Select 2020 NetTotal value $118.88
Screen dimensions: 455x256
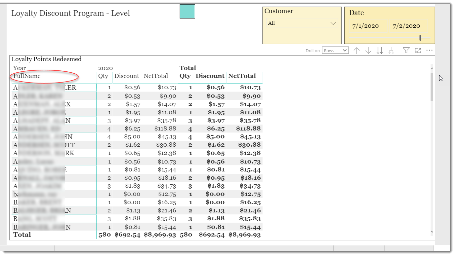coord(165,128)
